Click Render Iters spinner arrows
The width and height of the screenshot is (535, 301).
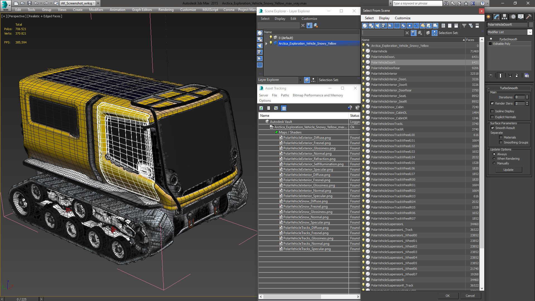pyautogui.click(x=527, y=103)
